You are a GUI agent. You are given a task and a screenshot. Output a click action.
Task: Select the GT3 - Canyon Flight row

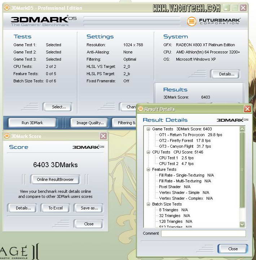(x=185, y=146)
